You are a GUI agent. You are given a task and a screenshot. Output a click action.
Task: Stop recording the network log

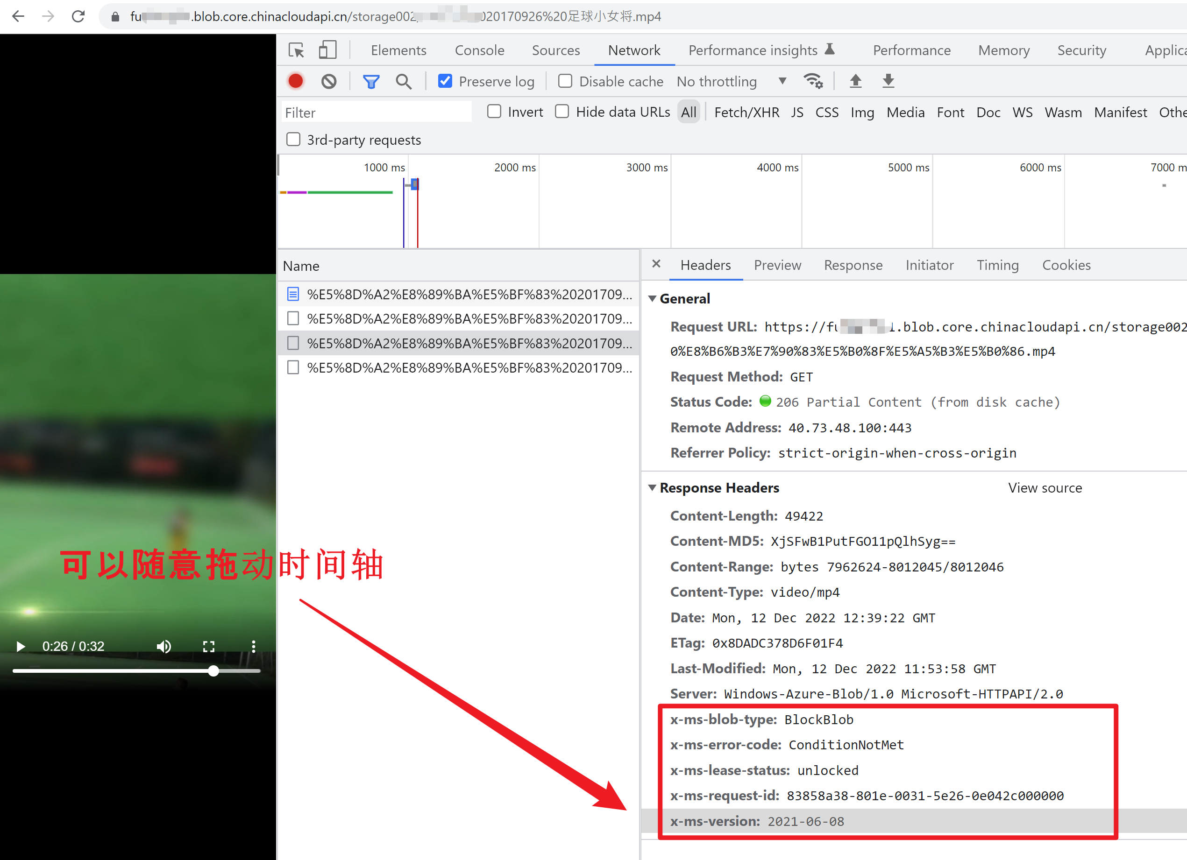tap(296, 81)
